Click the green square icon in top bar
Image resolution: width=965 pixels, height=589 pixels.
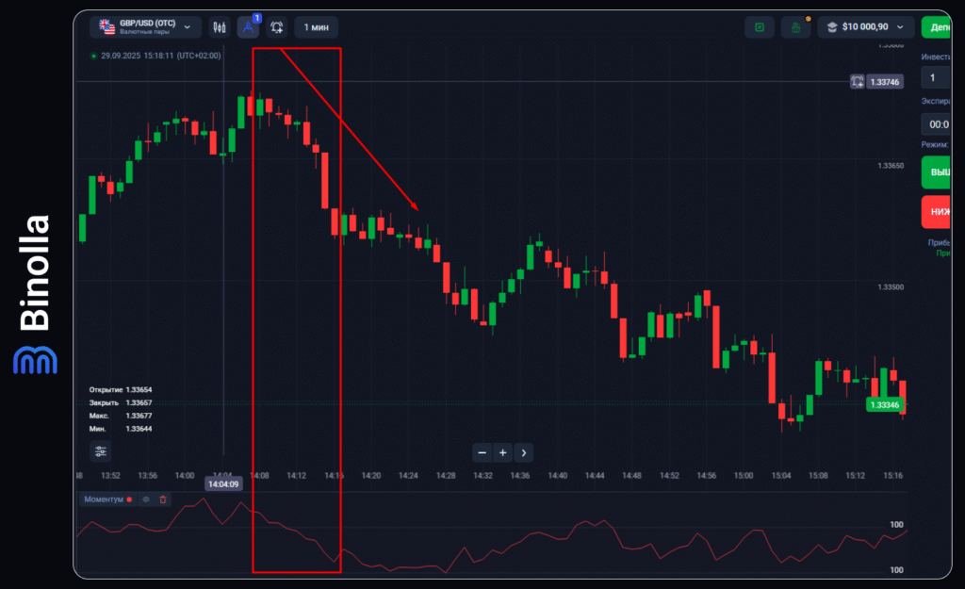tap(759, 27)
